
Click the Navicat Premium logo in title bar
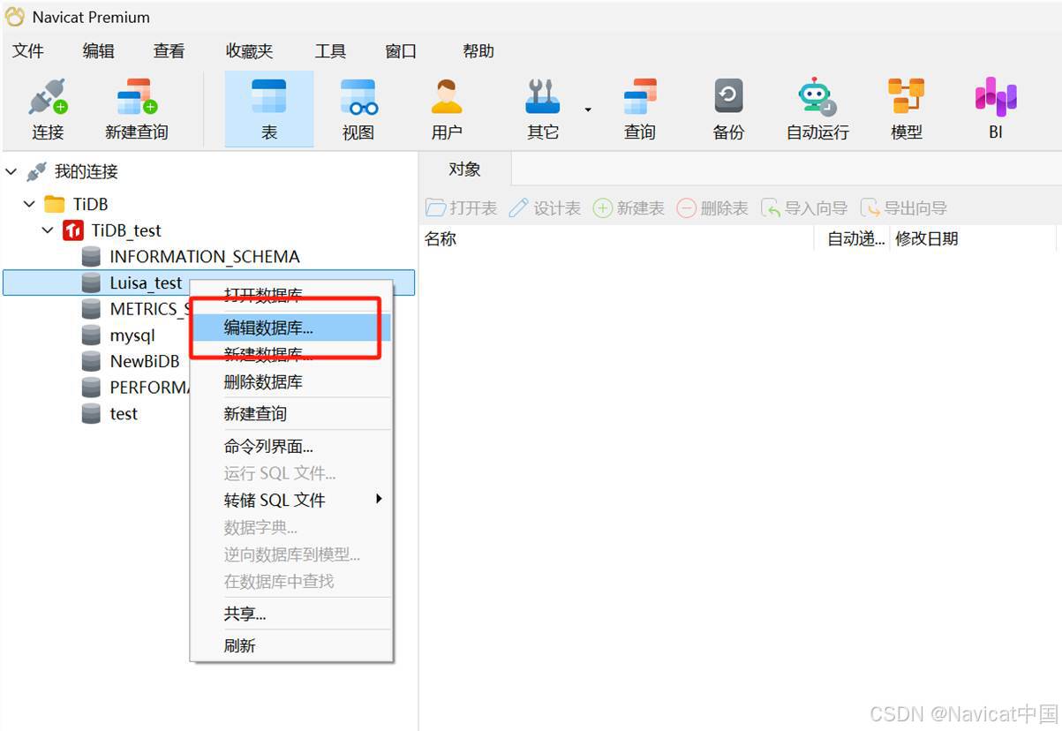[15, 17]
